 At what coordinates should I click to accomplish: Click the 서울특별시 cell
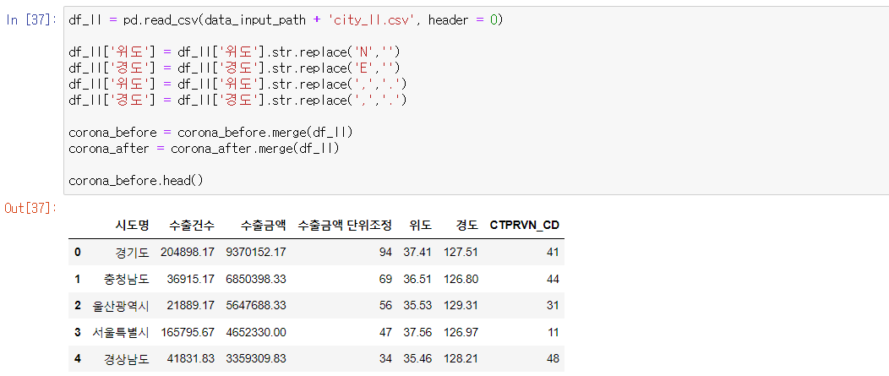click(x=121, y=332)
